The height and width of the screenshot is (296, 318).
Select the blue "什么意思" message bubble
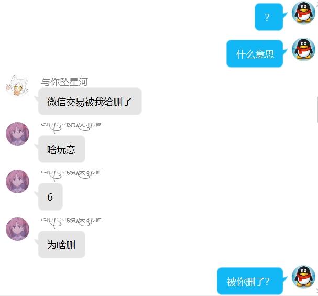255,54
